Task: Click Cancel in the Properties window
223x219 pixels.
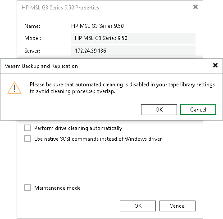Action: coord(177,206)
